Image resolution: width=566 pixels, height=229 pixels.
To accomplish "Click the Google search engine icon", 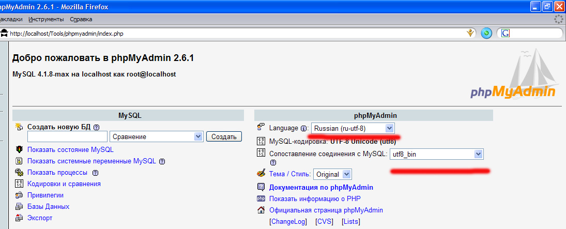I will coord(506,34).
